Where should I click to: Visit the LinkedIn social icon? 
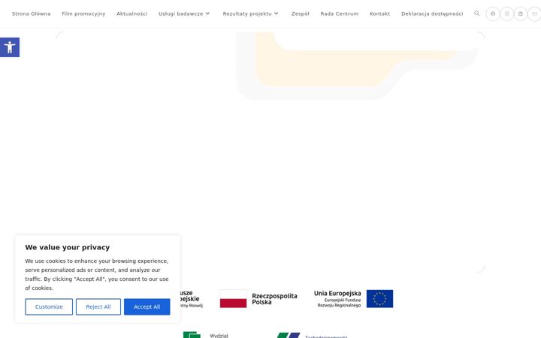click(521, 14)
